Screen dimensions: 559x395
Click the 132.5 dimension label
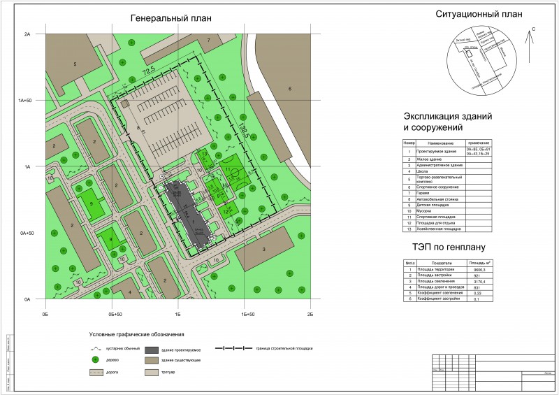244,131
